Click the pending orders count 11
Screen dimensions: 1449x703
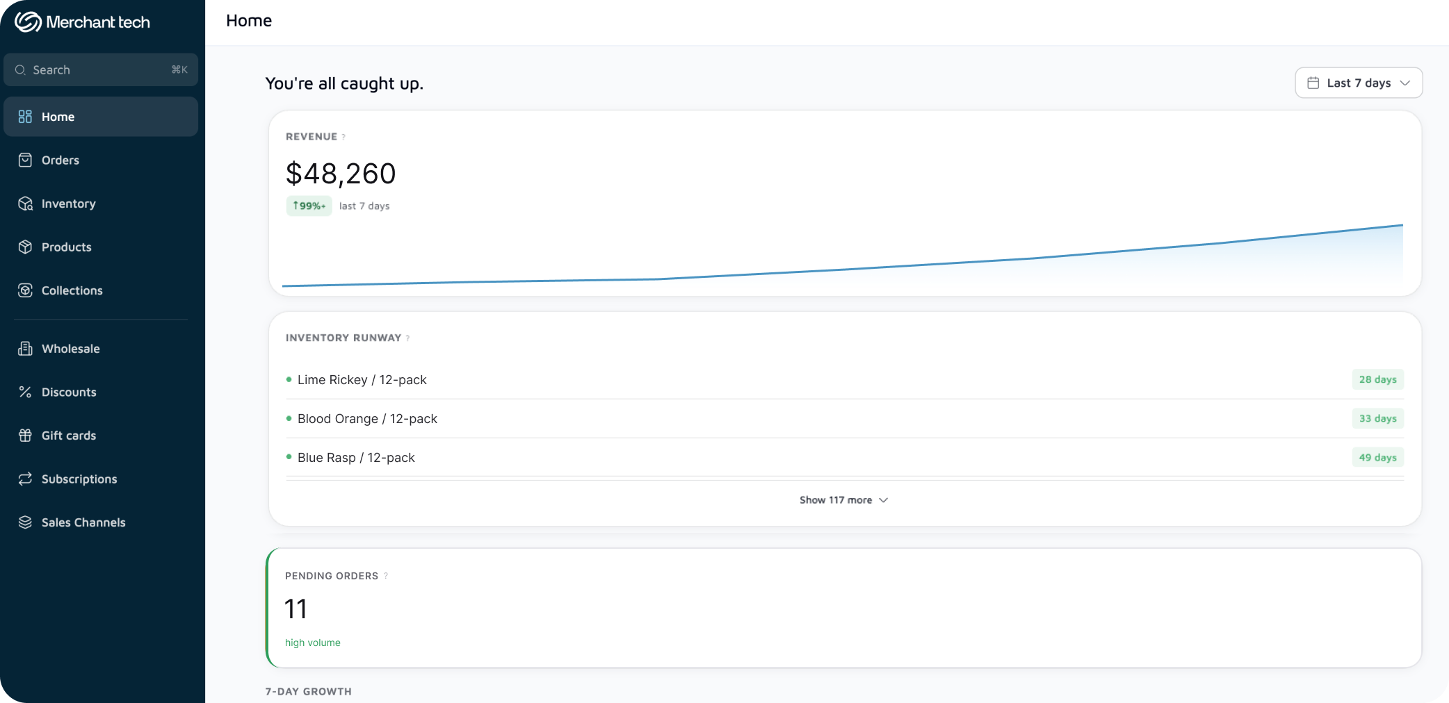coord(296,609)
